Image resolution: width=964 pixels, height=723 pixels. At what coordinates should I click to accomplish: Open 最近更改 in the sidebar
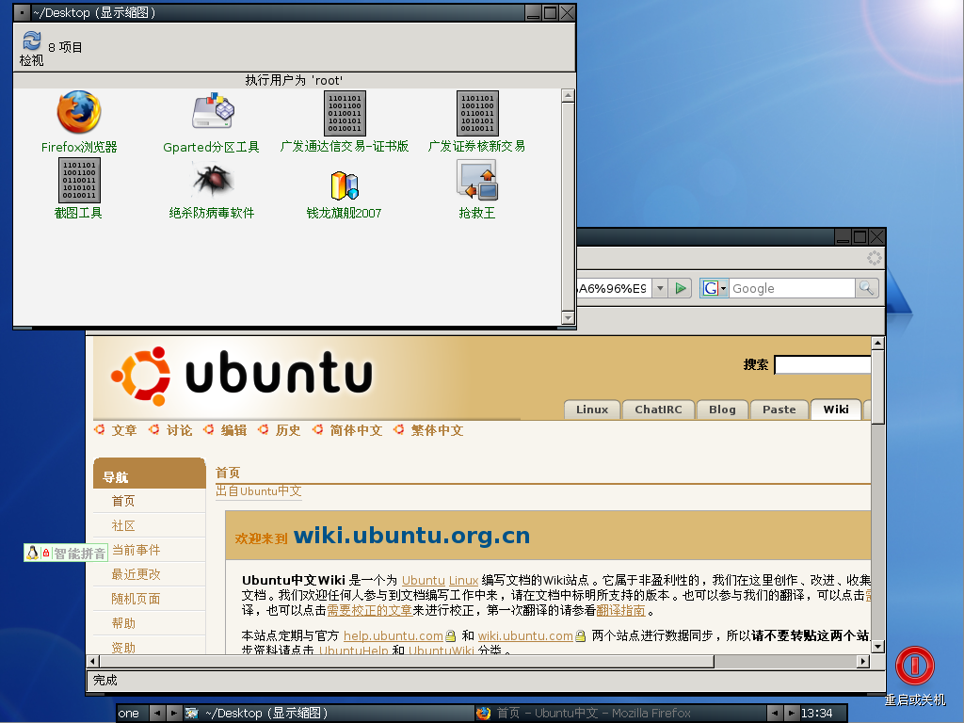click(136, 574)
